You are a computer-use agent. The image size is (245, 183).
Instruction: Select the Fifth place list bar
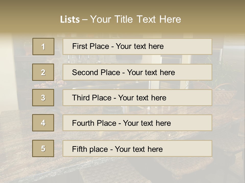click(137, 149)
